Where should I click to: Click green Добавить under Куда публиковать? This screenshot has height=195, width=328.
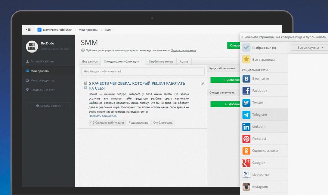click(225, 80)
